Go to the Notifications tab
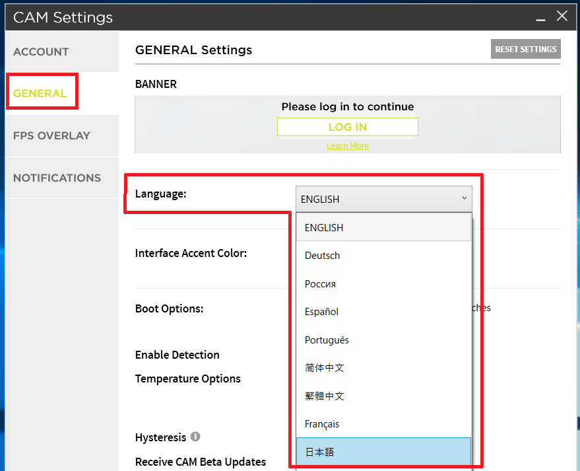Image resolution: width=580 pixels, height=471 pixels. point(62,178)
